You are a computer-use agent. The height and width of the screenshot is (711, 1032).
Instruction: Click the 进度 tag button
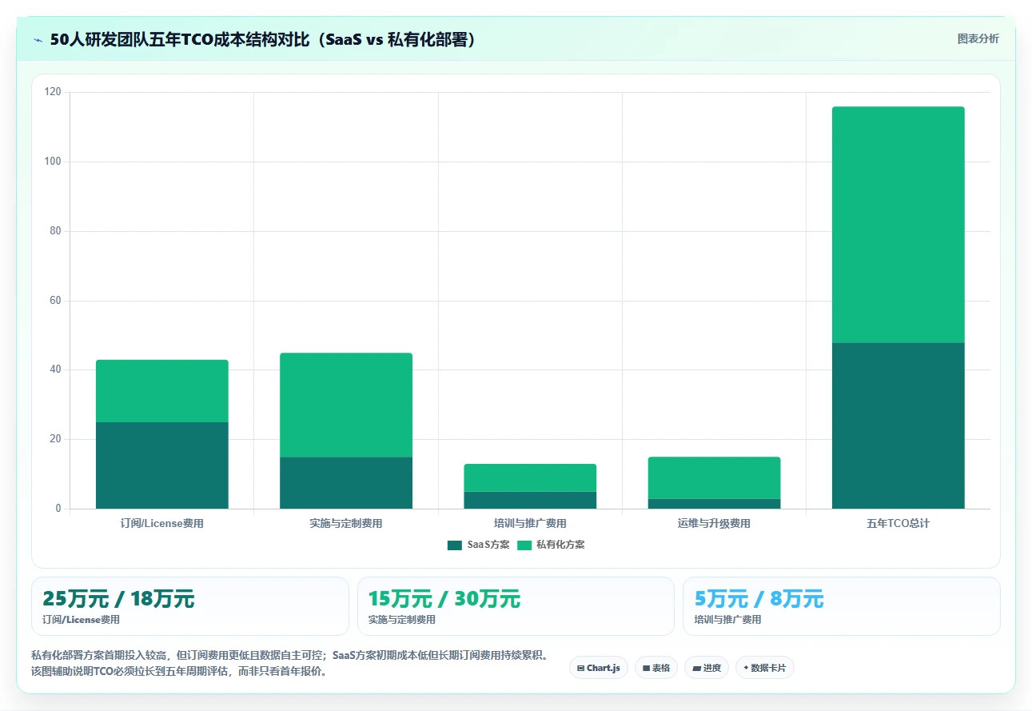coord(707,668)
